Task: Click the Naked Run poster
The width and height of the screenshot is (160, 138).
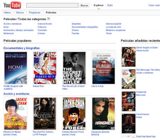Action: click(45, 68)
